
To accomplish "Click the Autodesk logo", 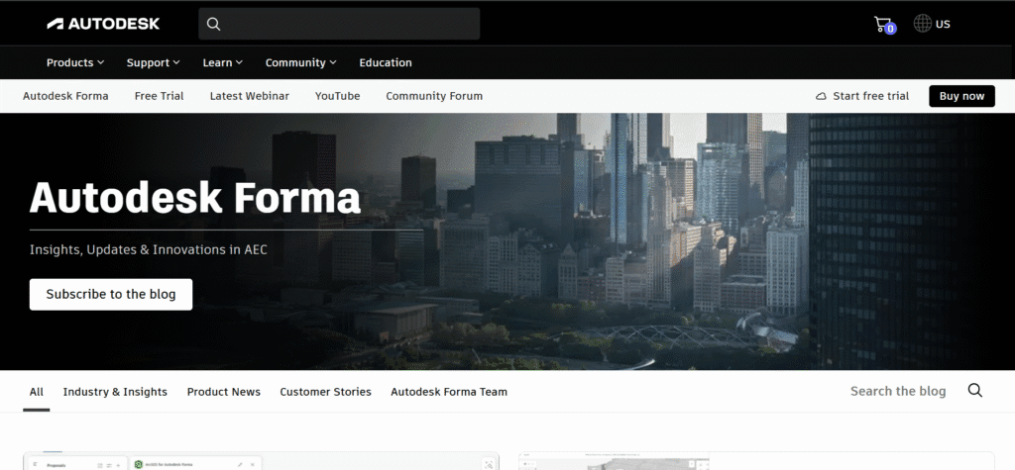I will click(103, 24).
